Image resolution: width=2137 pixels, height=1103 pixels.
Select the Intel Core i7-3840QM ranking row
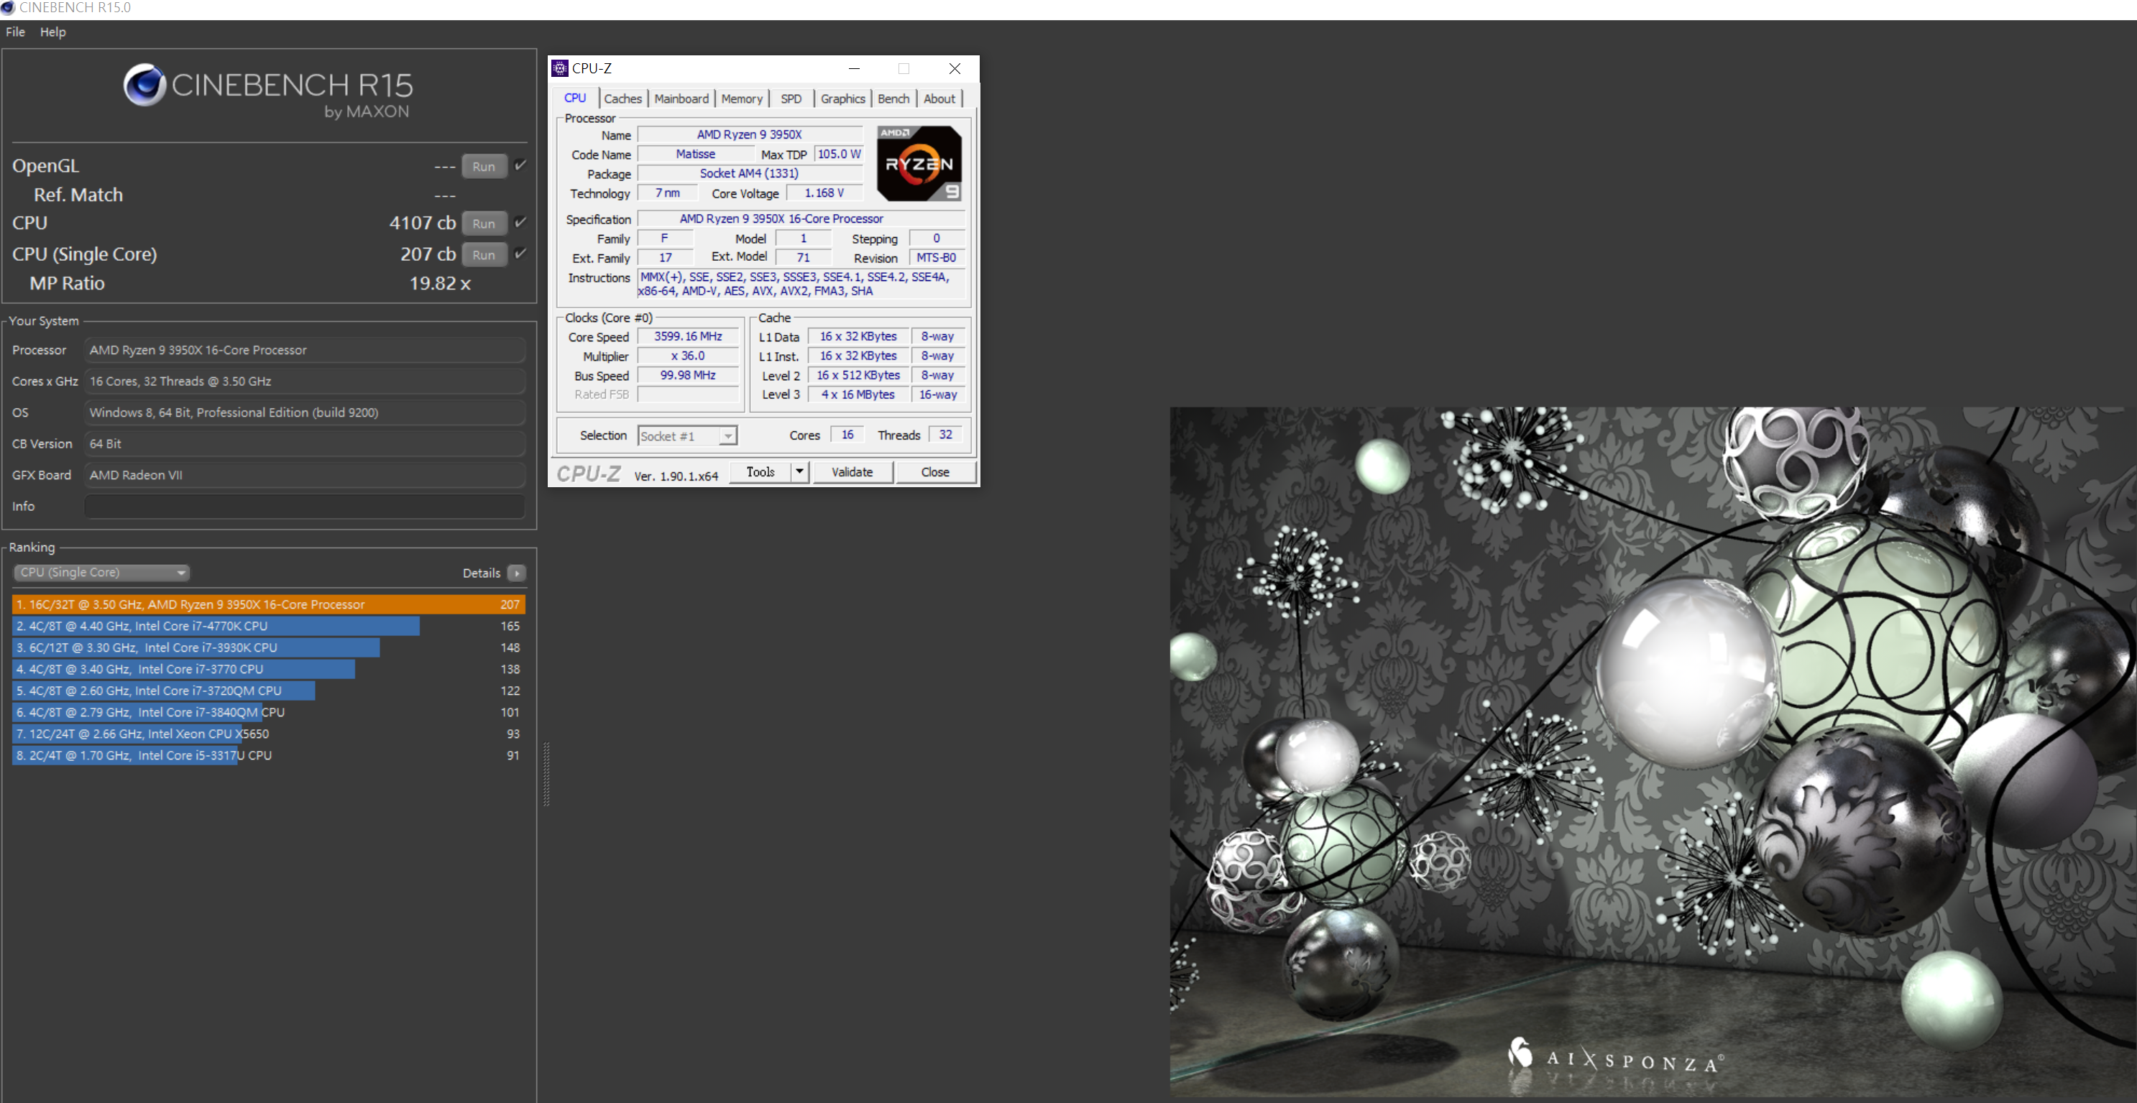point(269,712)
